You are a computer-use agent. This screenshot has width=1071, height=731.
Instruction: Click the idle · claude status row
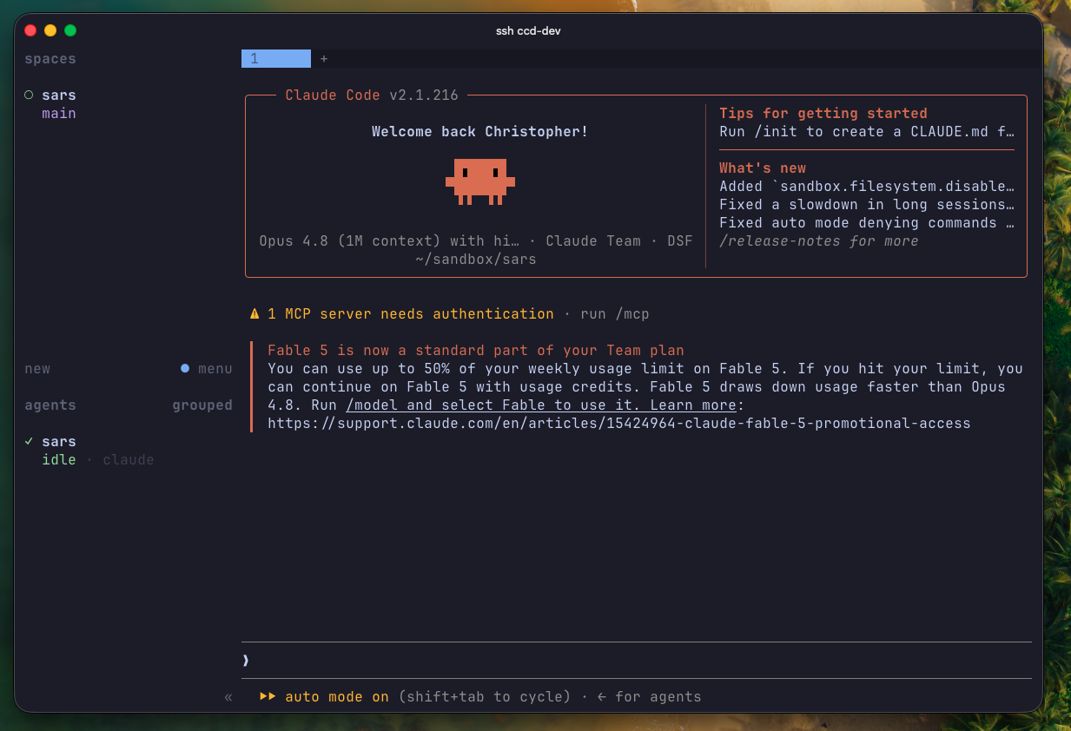point(98,460)
